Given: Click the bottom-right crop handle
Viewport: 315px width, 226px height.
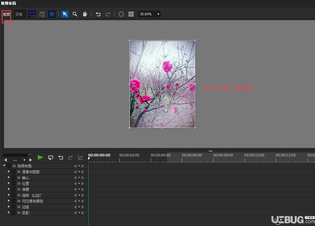Looking at the screenshot, I should pyautogui.click(x=195, y=128).
